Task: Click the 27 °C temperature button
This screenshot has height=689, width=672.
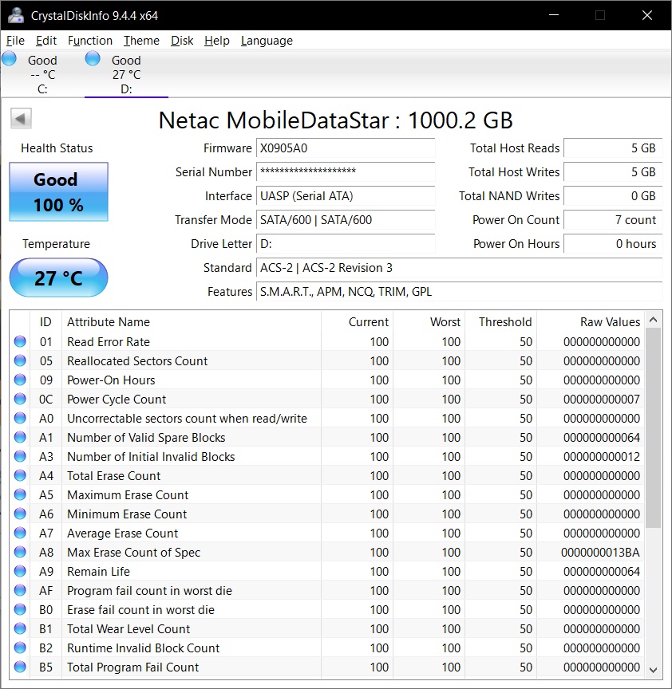Action: pyautogui.click(x=58, y=278)
